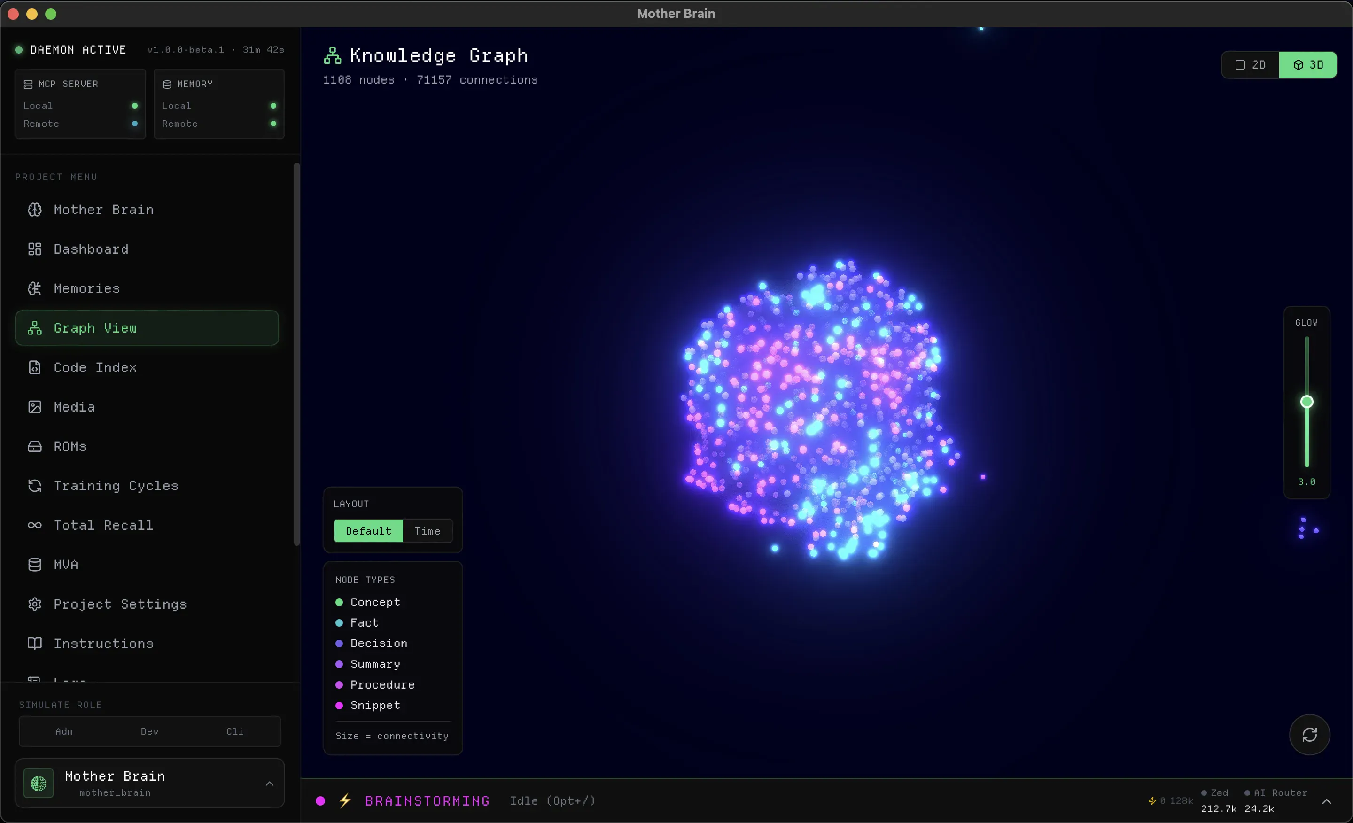Click the Training Cycles refresh icon

pos(35,486)
